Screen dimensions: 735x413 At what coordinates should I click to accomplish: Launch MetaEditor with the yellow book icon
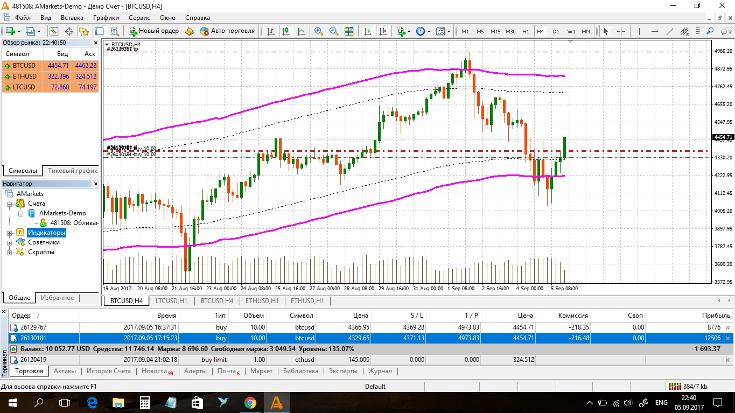point(189,31)
